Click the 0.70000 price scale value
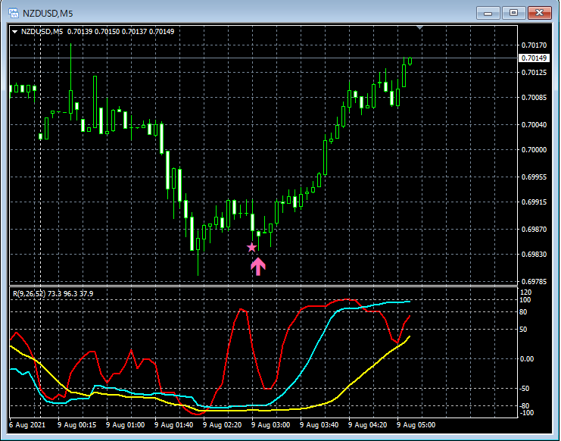This screenshot has height=441, width=561. click(535, 149)
